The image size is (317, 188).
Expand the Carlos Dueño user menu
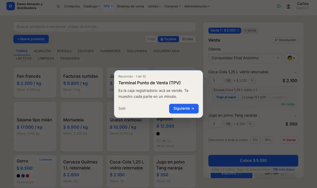[302, 6]
